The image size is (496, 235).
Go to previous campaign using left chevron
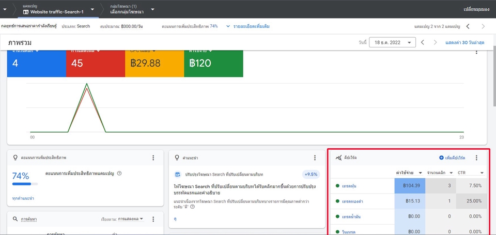pos(468,26)
